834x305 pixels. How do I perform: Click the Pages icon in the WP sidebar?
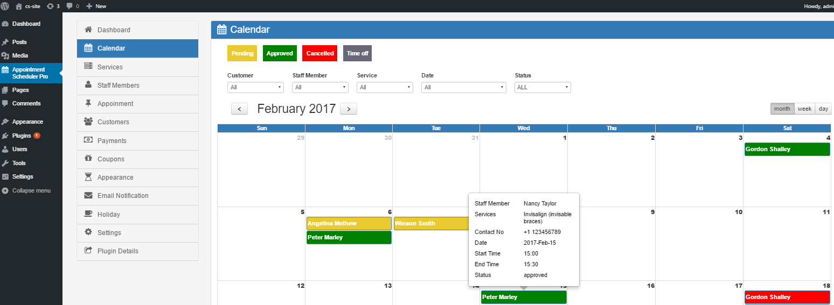[x=5, y=90]
